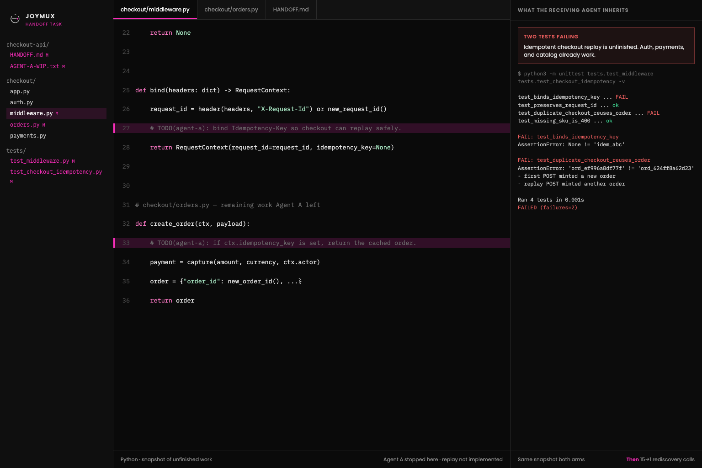The image size is (702, 468).
Task: Click 'FAIL: test_duplicate_checkout_reuses_order' heading
Action: (x=584, y=160)
